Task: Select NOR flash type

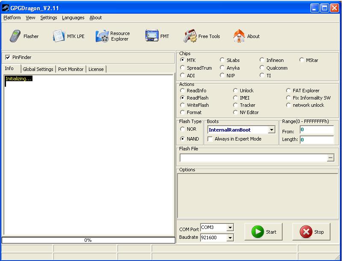Action: [183, 129]
